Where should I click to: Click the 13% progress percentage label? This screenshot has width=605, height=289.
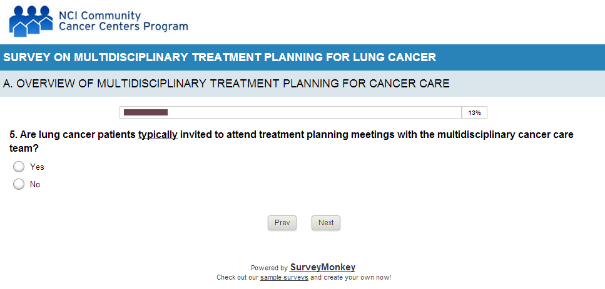[474, 113]
